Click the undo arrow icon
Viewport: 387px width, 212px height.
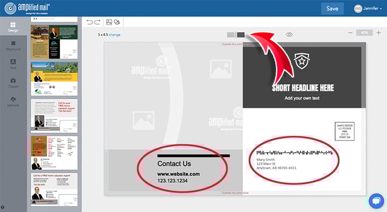89,22
